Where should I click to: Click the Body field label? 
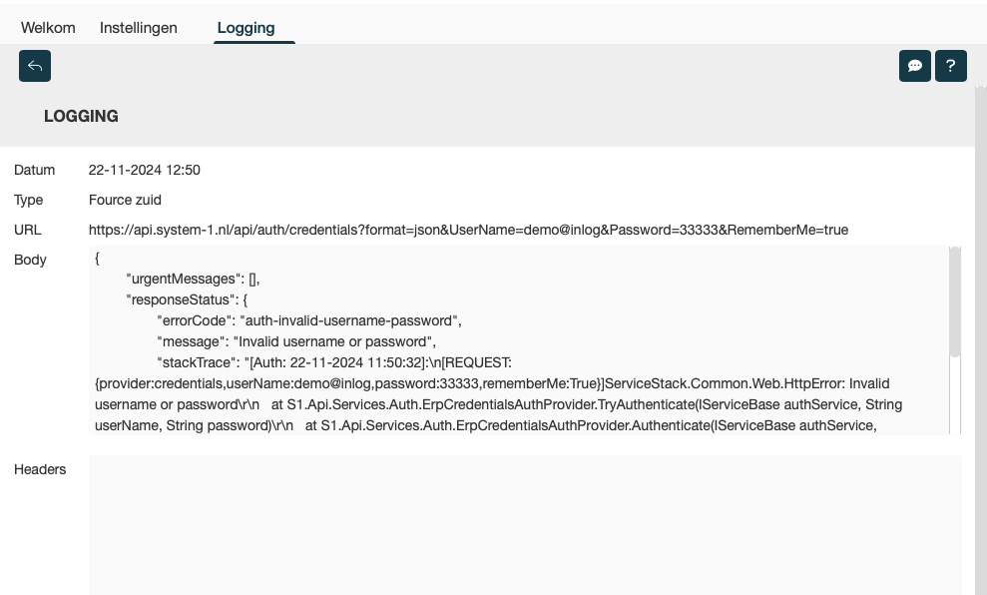[31, 260]
